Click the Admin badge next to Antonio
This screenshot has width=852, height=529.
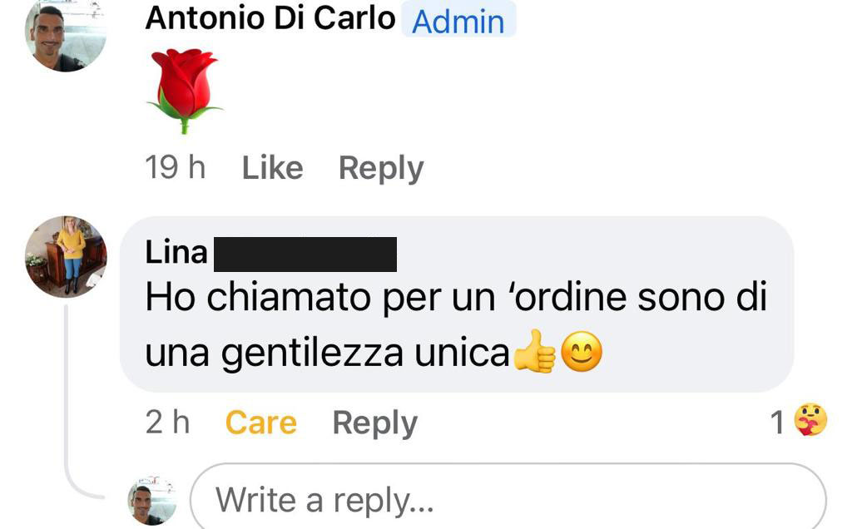(x=458, y=21)
